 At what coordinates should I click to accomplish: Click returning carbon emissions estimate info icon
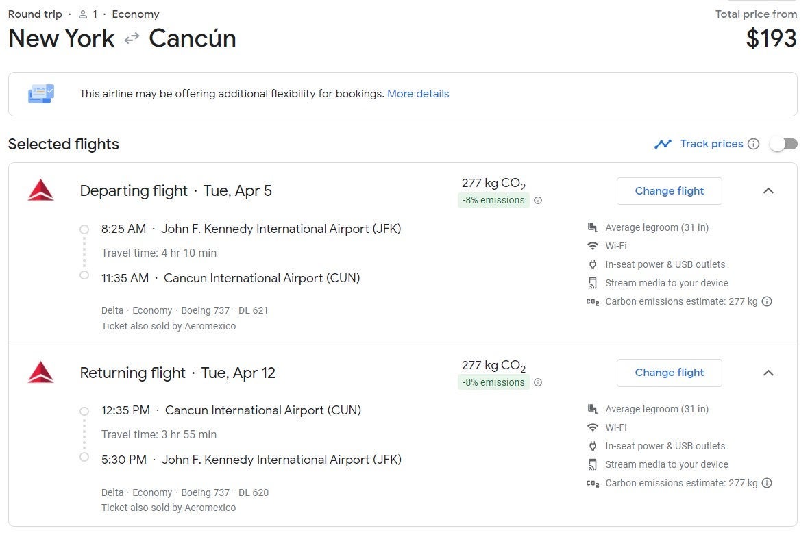coord(767,483)
